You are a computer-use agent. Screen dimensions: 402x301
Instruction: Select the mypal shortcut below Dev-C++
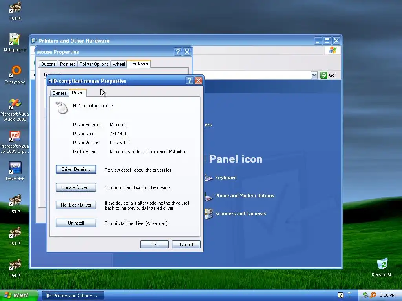[15, 203]
